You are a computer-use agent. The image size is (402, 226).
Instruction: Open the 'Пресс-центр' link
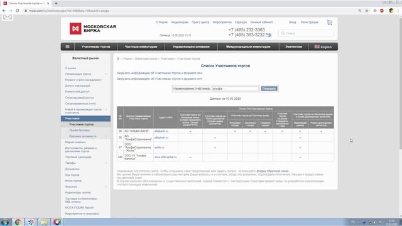pos(200,23)
